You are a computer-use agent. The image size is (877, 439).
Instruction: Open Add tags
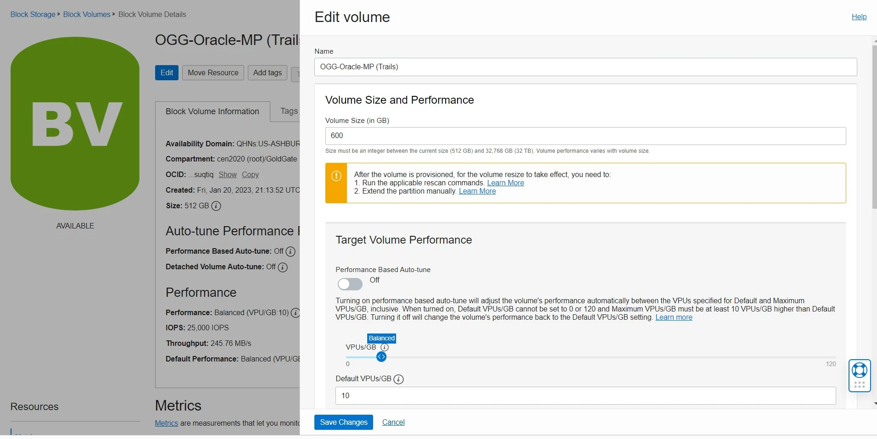coord(267,72)
